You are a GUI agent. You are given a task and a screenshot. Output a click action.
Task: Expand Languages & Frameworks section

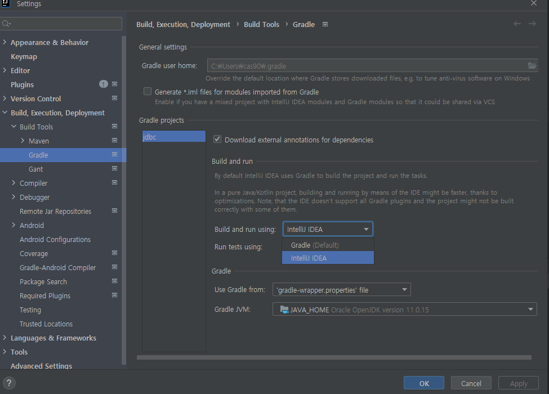5,338
